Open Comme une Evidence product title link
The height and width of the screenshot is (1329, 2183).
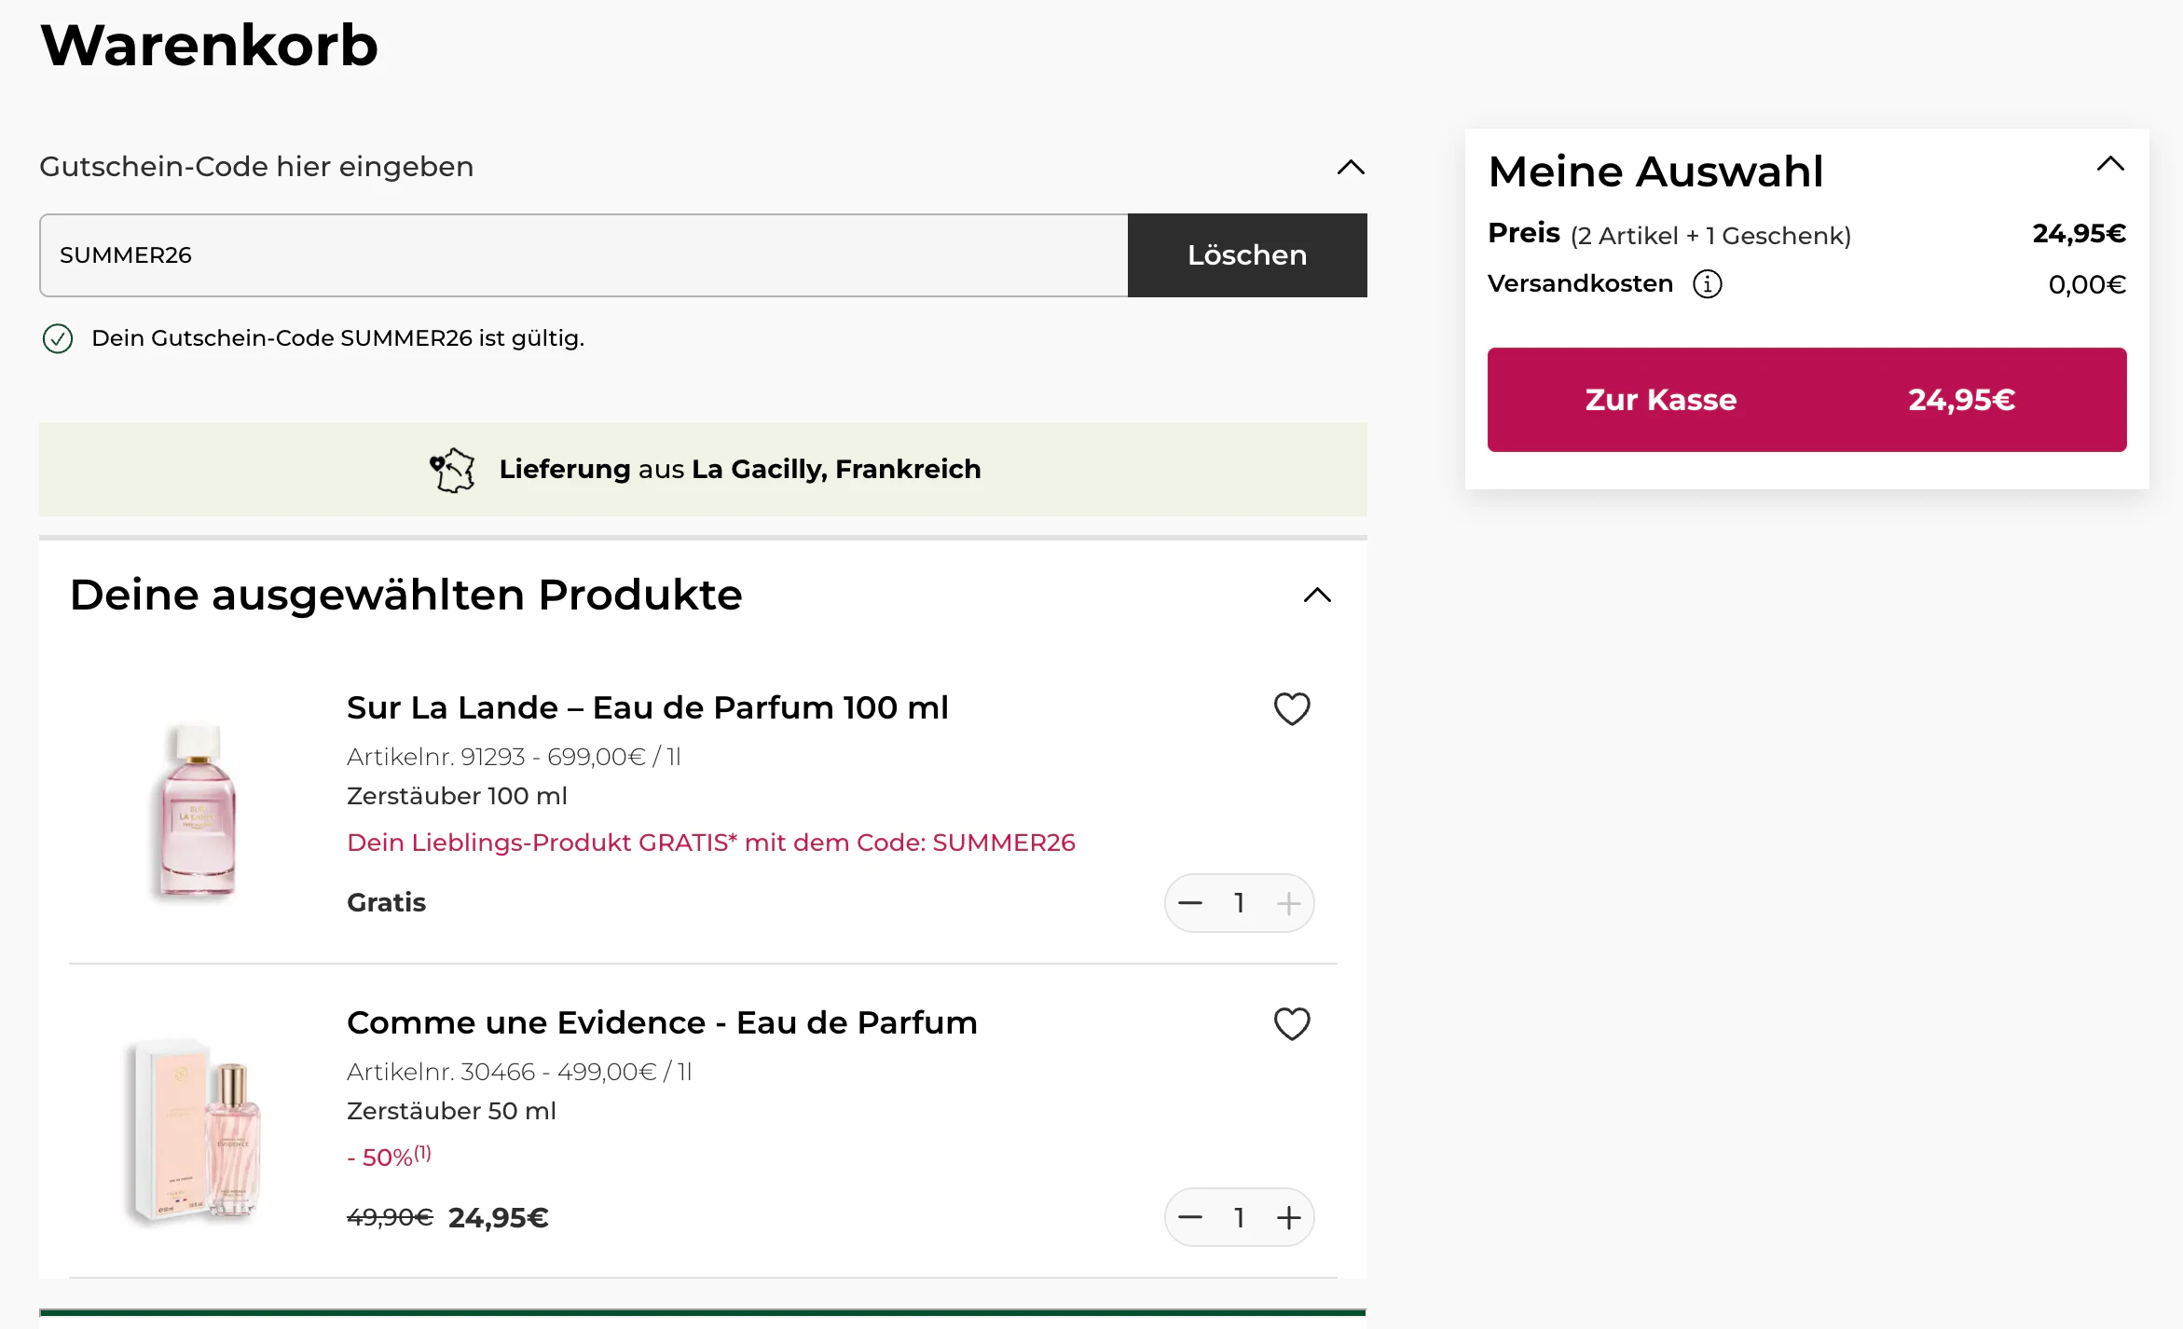(662, 1023)
